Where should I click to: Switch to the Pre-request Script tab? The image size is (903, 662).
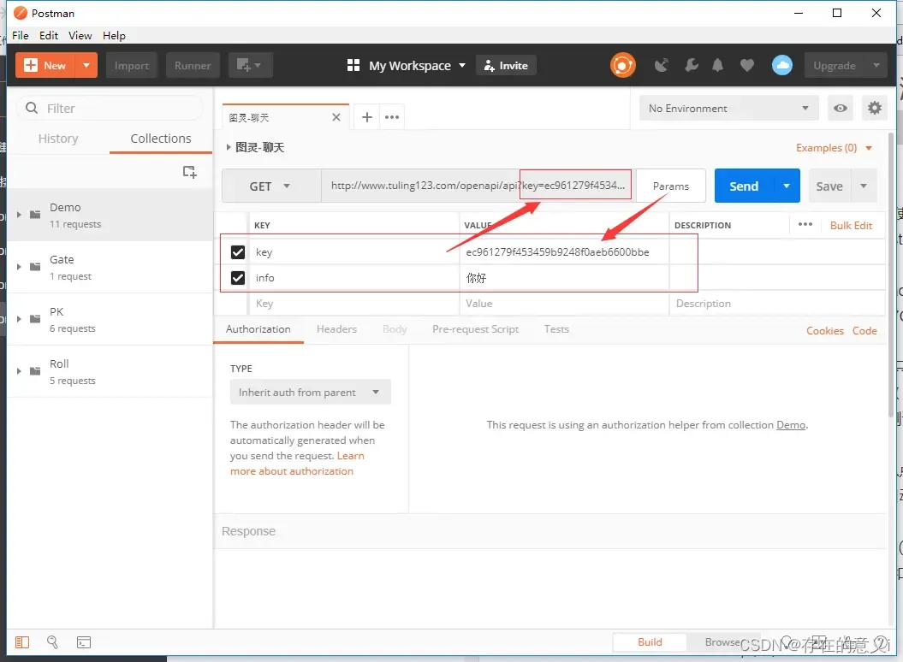point(475,329)
